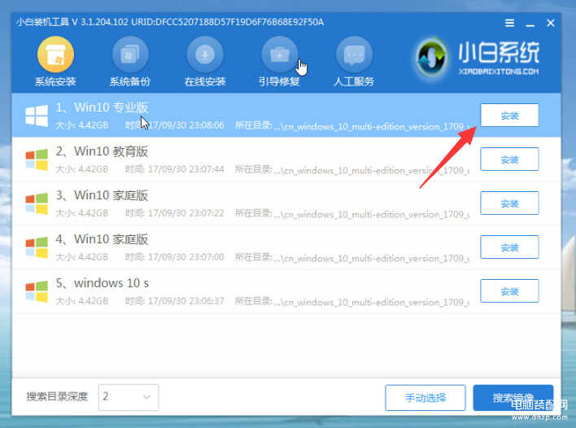Select the 2、Win10 教育版 title text
The height and width of the screenshot is (428, 576).
102,151
